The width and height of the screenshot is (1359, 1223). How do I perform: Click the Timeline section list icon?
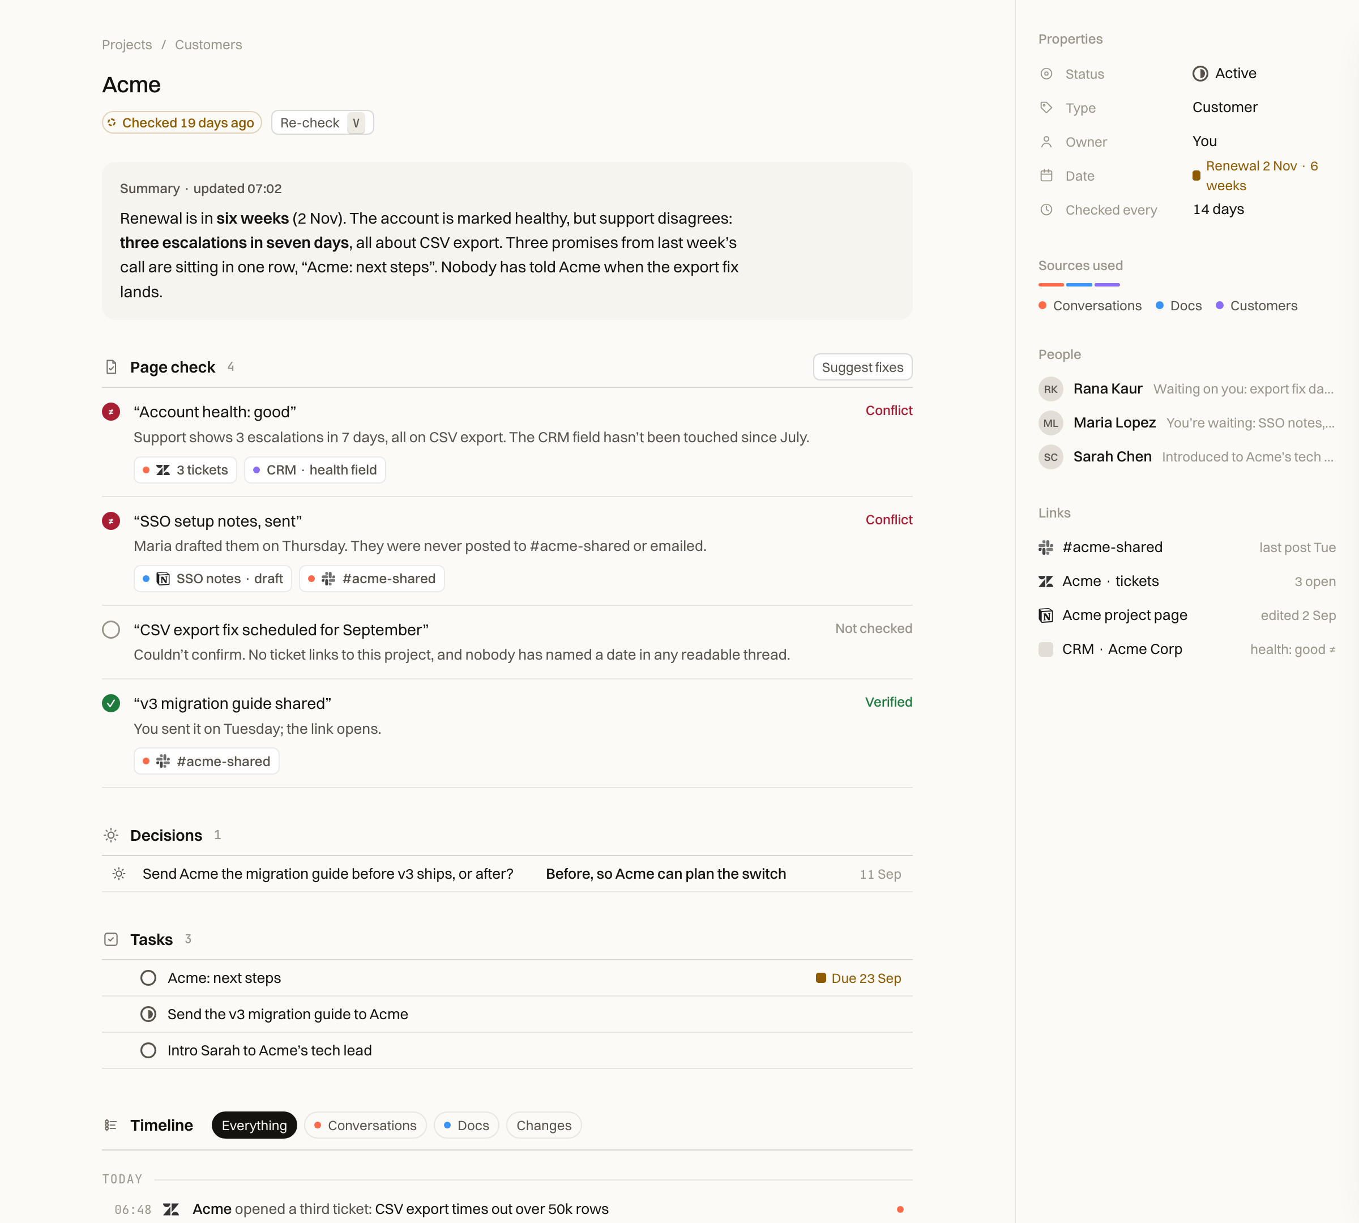[x=111, y=1125]
